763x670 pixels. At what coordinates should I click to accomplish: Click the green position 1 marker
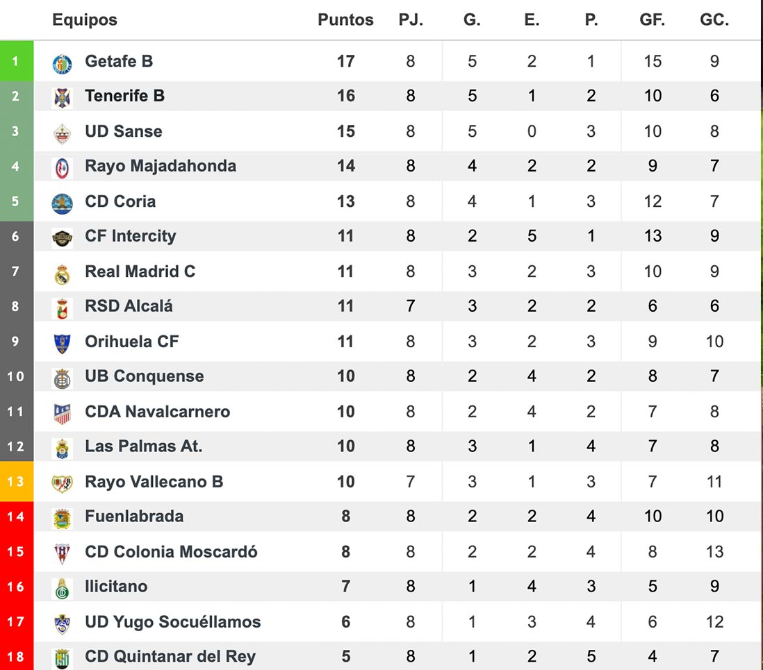[x=16, y=61]
